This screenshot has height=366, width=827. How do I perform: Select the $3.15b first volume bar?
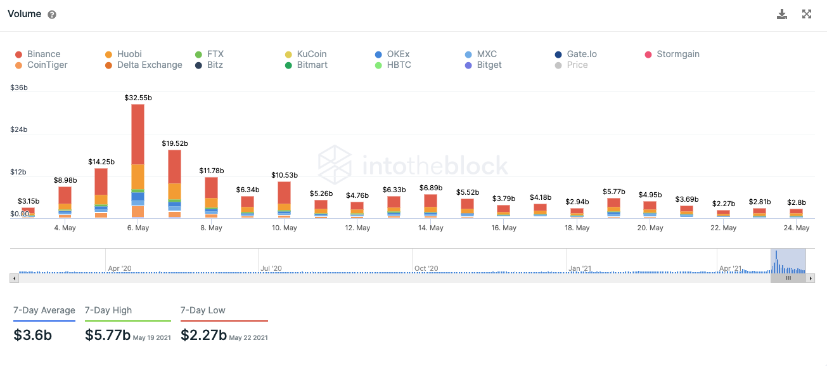[x=28, y=212]
